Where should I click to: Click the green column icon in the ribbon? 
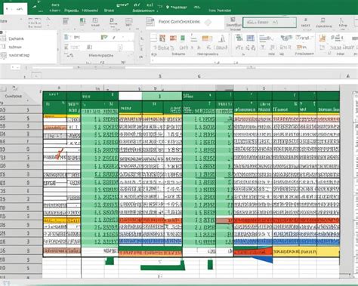click(183, 38)
